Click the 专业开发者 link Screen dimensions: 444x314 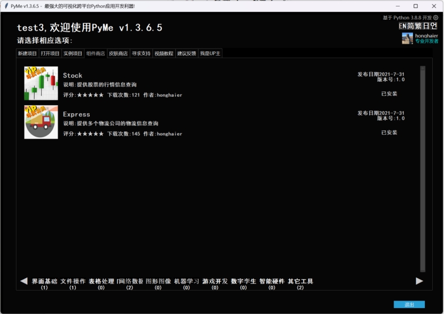pyautogui.click(x=426, y=41)
